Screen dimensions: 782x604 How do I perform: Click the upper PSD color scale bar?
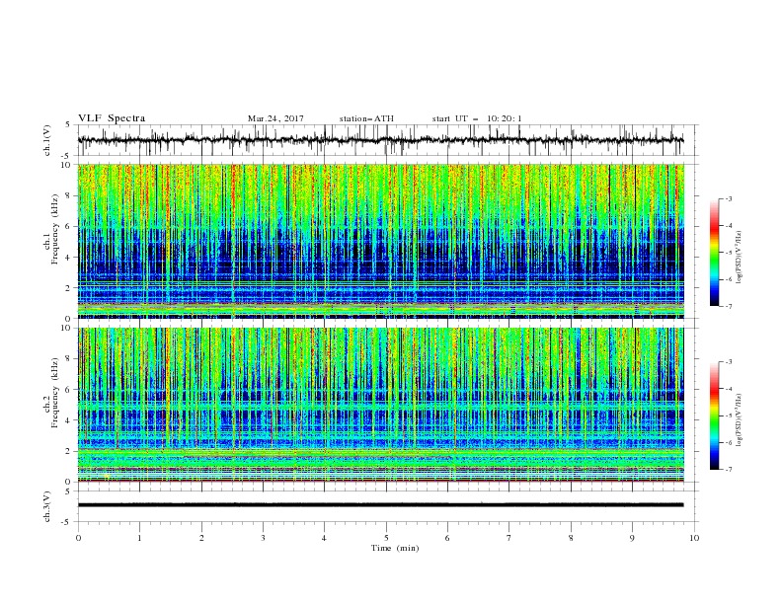coord(714,253)
